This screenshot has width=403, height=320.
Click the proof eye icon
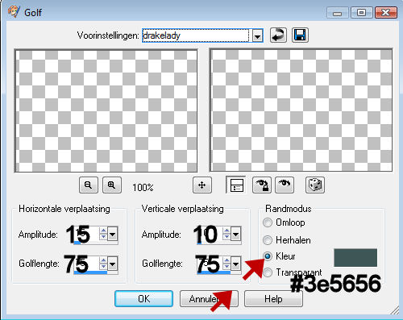[x=285, y=185]
